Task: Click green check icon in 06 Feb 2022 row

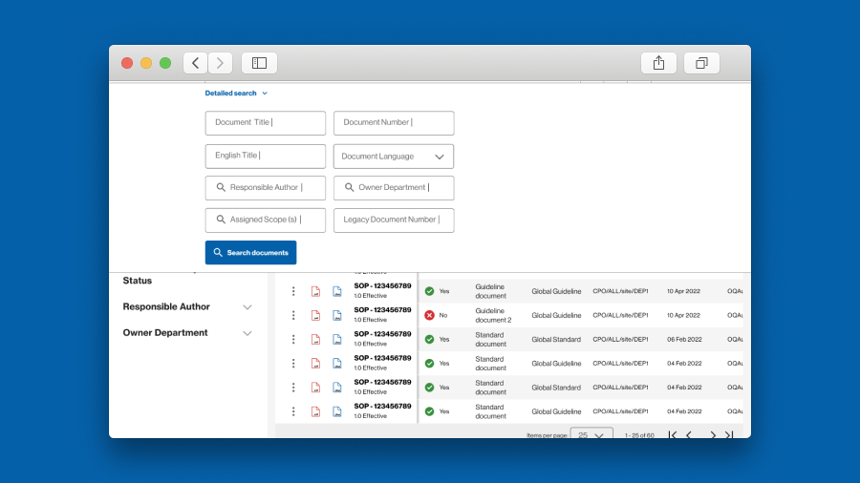Action: coord(429,340)
